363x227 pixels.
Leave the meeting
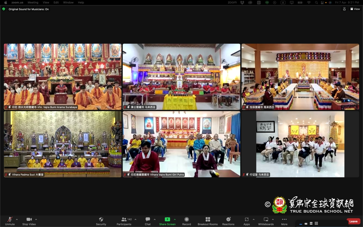(x=353, y=221)
